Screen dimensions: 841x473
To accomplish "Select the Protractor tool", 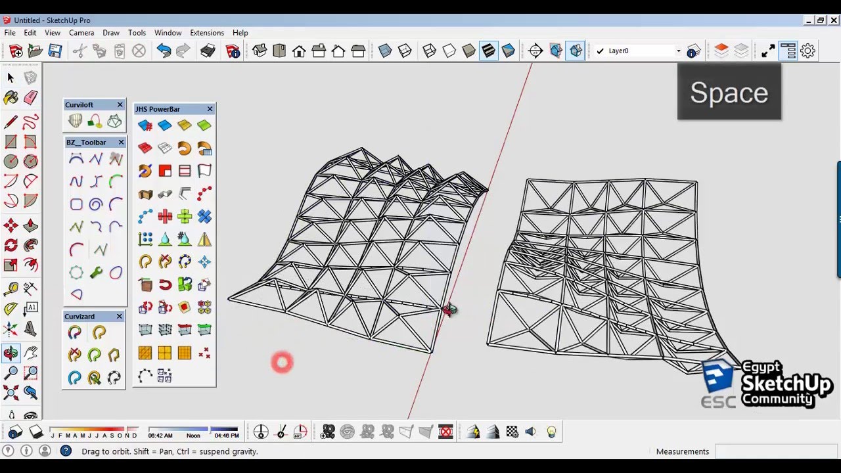I will [11, 309].
